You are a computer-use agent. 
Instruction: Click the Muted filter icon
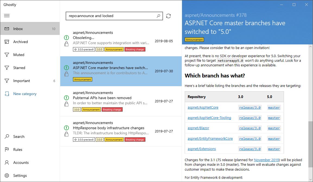pos(7,55)
